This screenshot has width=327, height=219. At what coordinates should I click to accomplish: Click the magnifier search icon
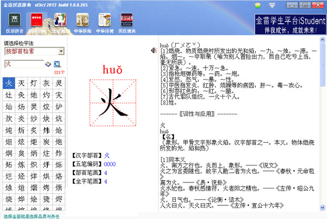(x=57, y=64)
